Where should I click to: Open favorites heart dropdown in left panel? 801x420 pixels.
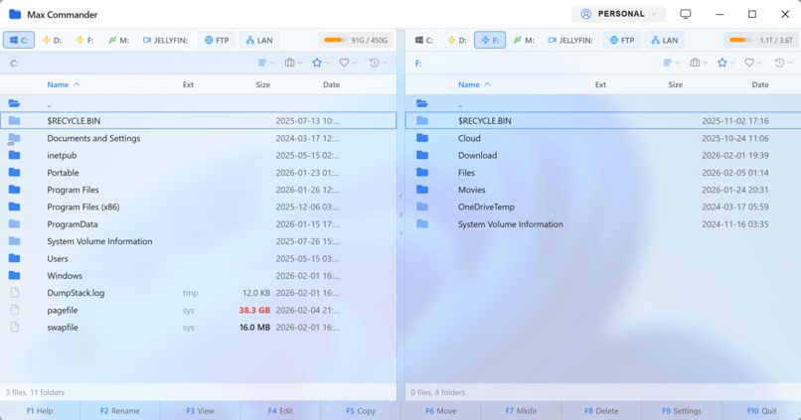tap(348, 63)
